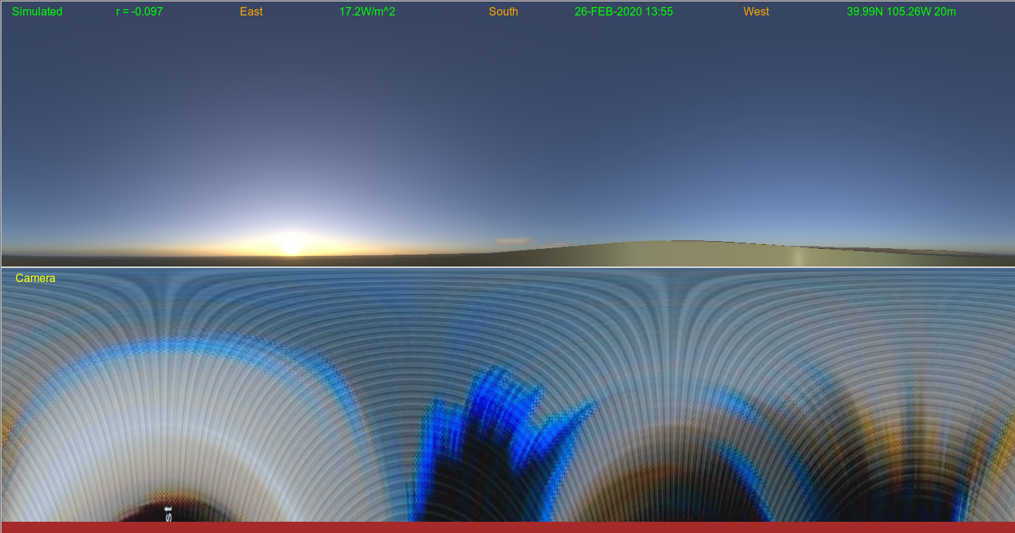The image size is (1015, 533).
Task: Click the rotated white text at bottom left
Action: (x=168, y=512)
